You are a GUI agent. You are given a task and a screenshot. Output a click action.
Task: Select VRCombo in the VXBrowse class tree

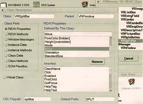pyautogui.click(x=127, y=19)
